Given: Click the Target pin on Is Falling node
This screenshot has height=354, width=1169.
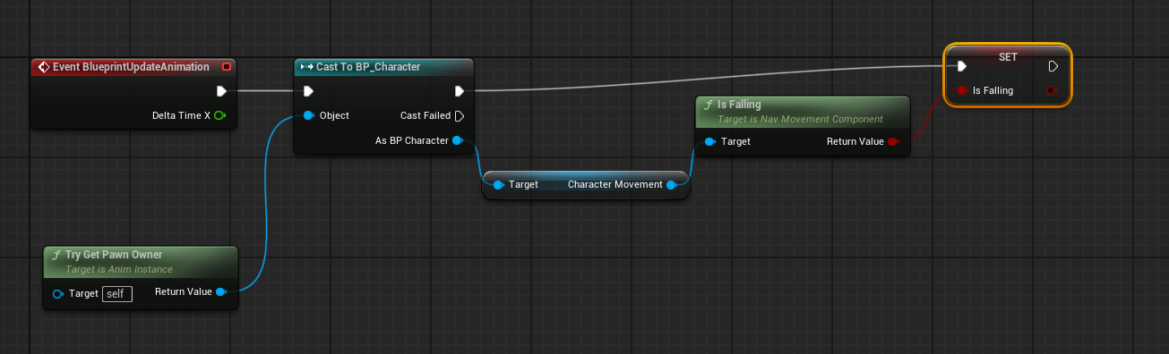Looking at the screenshot, I should point(709,141).
